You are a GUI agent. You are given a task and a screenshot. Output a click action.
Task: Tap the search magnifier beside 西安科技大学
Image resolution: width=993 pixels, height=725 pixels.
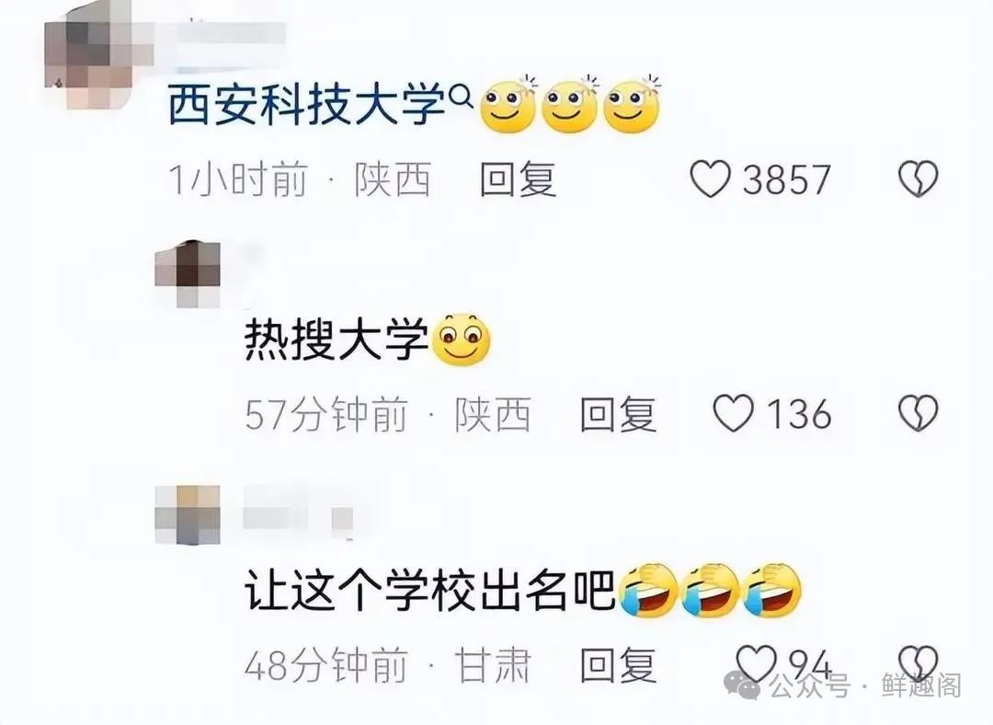tap(461, 97)
